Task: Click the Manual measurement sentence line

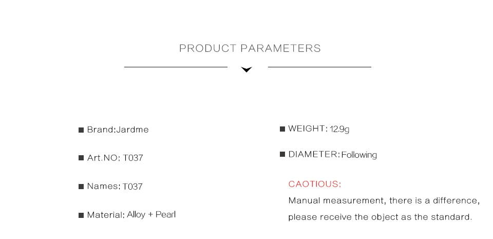Action: click(384, 200)
